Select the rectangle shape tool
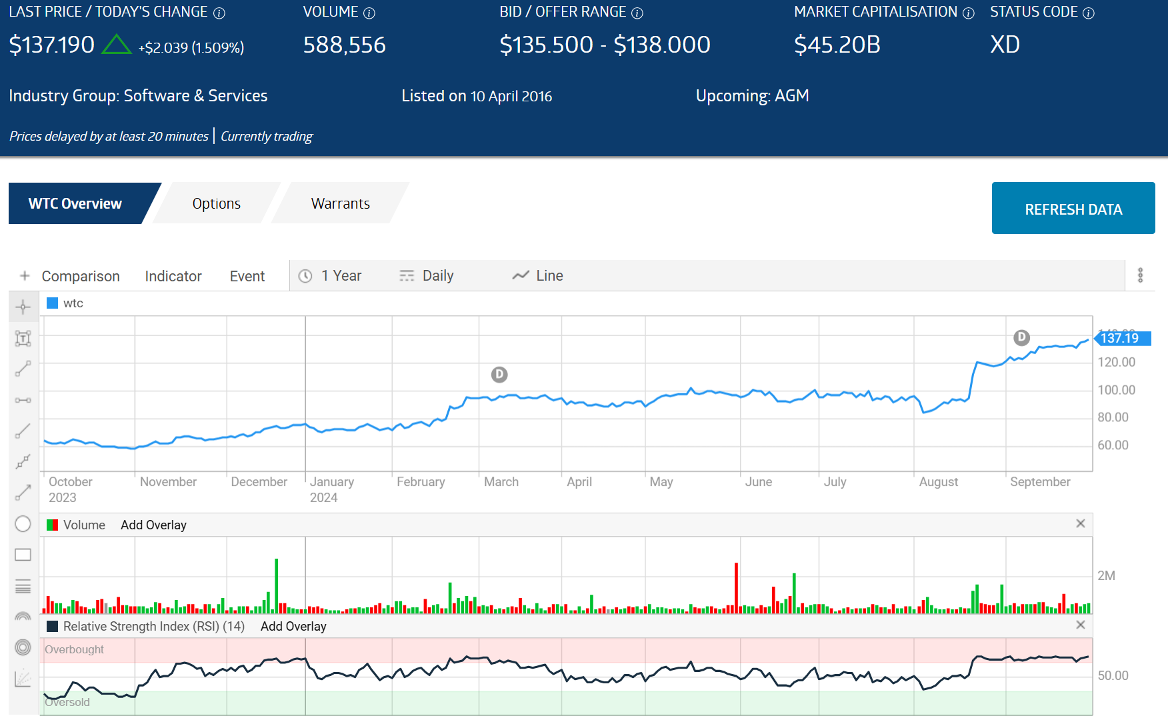This screenshot has width=1168, height=716. (23, 555)
